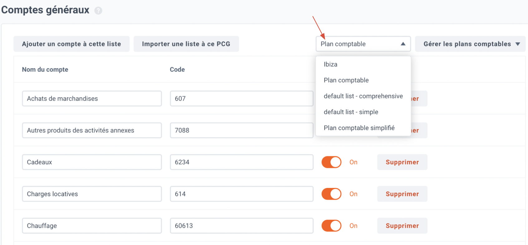This screenshot has width=528, height=245.
Task: Click Ajouter un compte à cette liste
Action: click(x=71, y=44)
